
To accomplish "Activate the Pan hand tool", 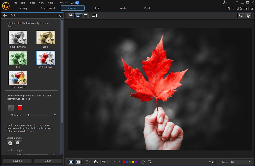I will [248, 16].
